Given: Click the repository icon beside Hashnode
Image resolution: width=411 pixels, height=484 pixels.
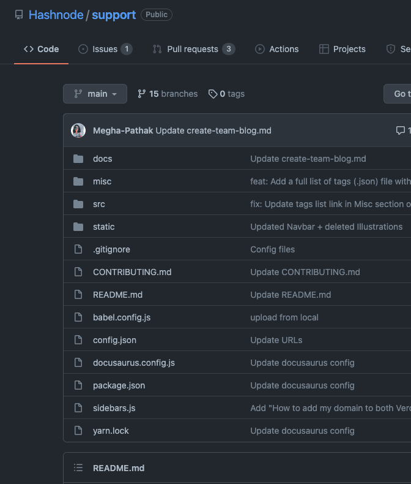Looking at the screenshot, I should coord(19,15).
